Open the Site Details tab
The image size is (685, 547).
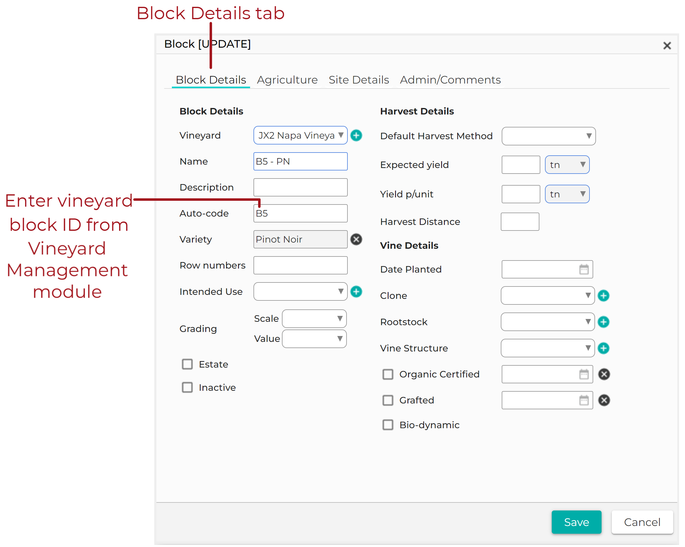pyautogui.click(x=359, y=80)
